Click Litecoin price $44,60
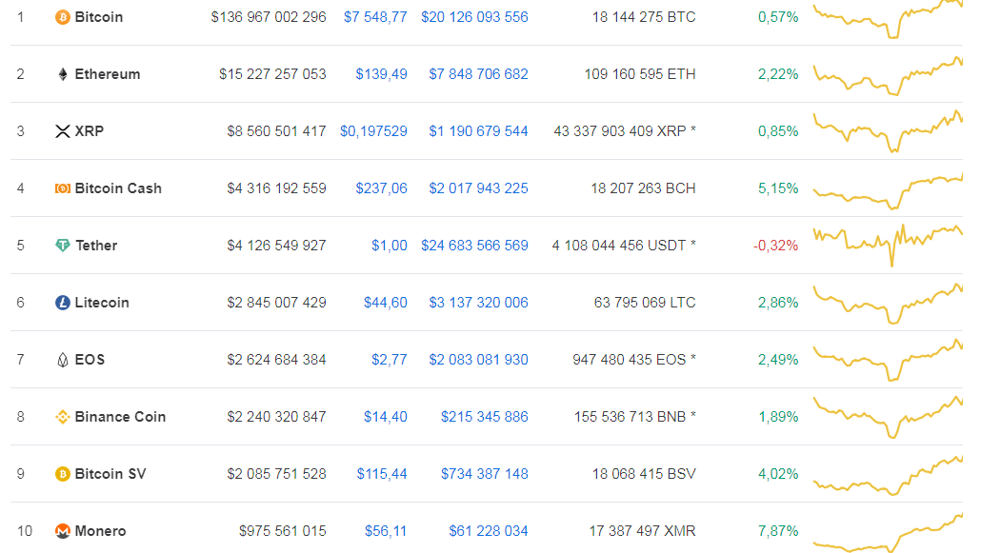981x553 pixels. [386, 303]
